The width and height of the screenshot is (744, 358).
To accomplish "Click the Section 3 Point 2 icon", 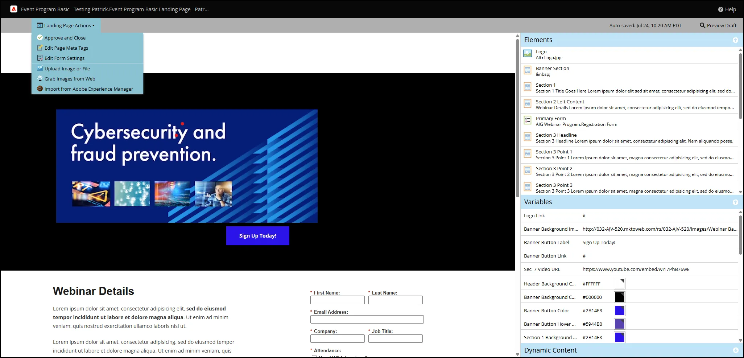I will point(528,170).
